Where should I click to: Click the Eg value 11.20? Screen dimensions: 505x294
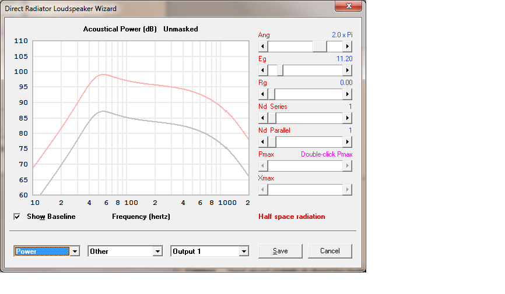[344, 59]
